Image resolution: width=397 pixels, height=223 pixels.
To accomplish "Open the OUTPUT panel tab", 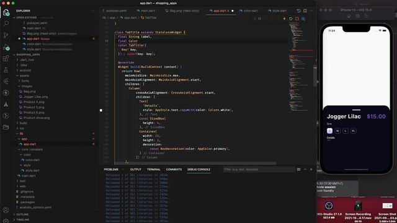I will 136,169.
